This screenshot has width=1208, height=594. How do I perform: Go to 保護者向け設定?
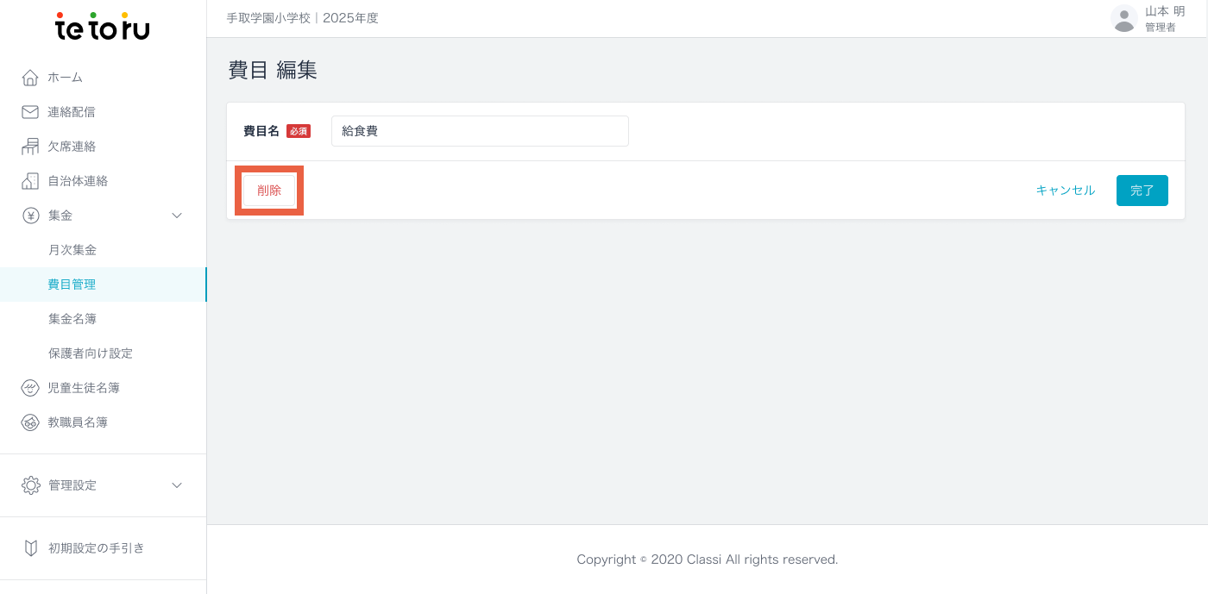coord(91,353)
